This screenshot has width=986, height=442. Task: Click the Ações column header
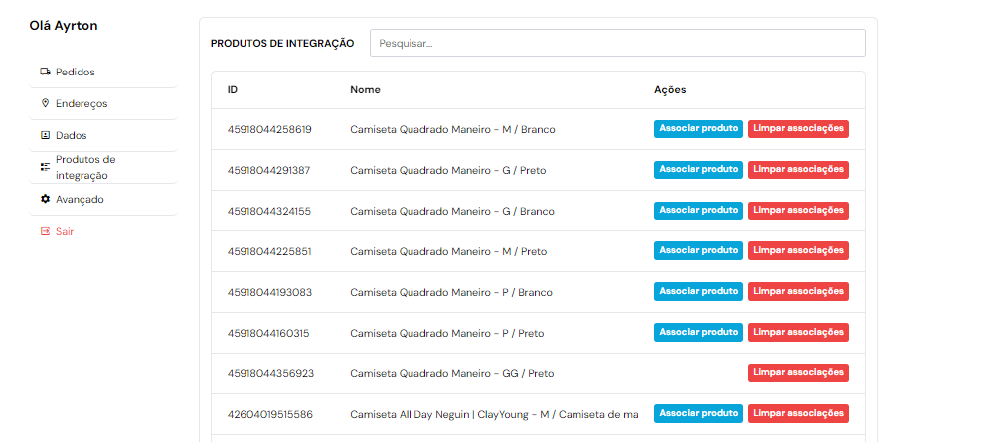(x=670, y=90)
